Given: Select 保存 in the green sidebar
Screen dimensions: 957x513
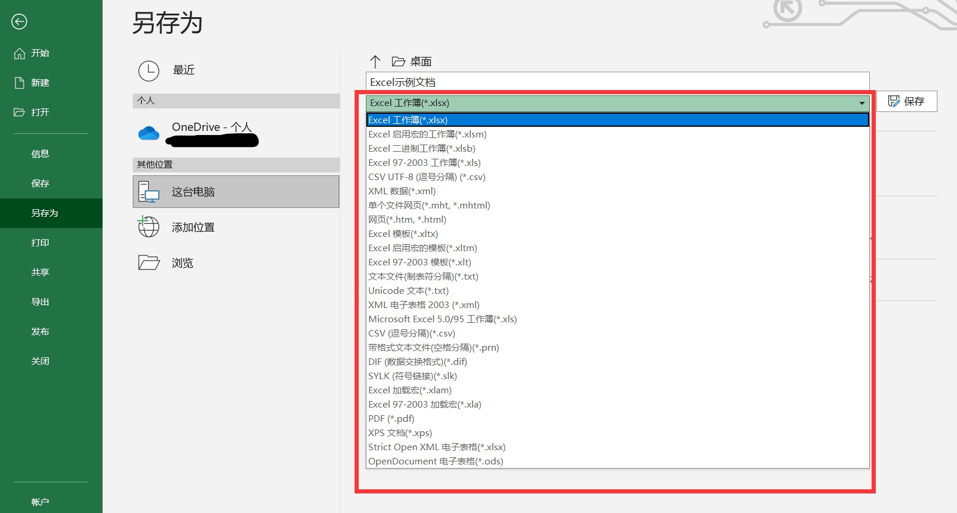Looking at the screenshot, I should [40, 184].
